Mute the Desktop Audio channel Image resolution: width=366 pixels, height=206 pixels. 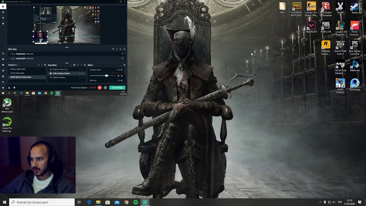point(118,76)
